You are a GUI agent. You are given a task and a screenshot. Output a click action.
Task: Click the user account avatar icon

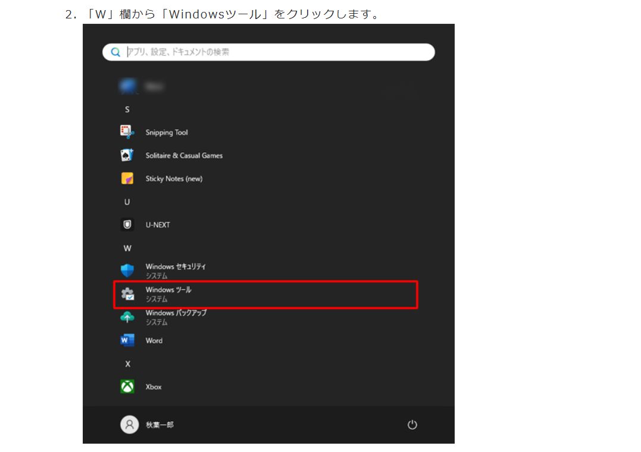tap(129, 425)
